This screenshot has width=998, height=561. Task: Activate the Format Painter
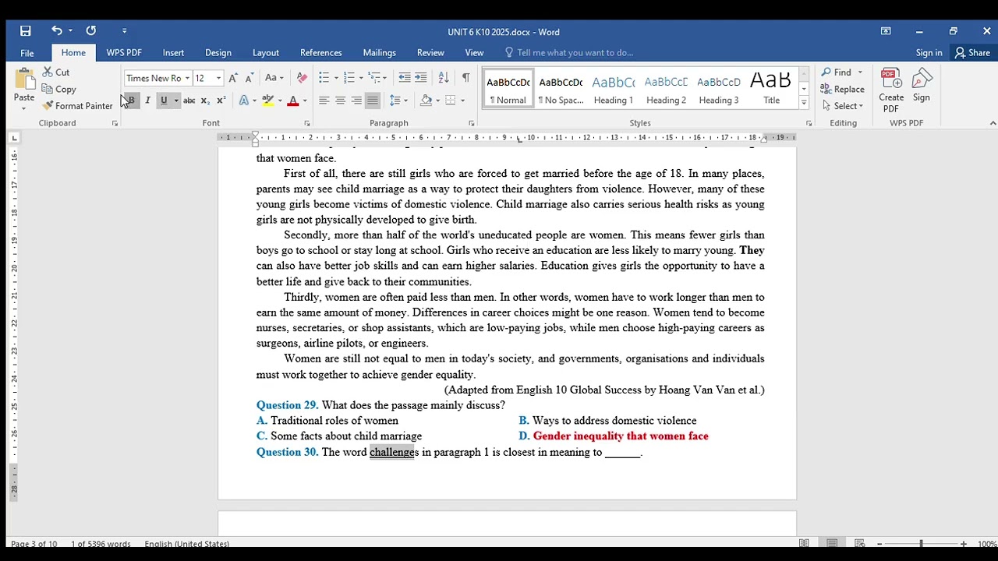point(78,106)
